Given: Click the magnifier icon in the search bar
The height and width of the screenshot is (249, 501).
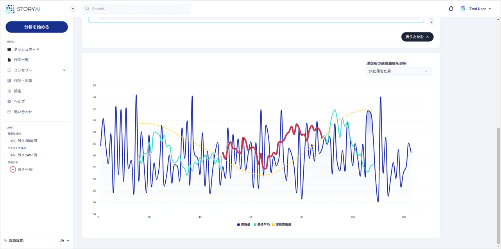Looking at the screenshot, I should 88,9.
